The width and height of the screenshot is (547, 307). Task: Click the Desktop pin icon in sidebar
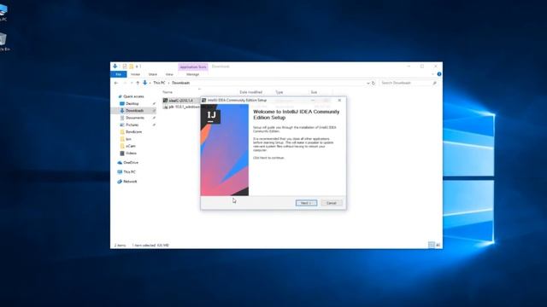154,104
